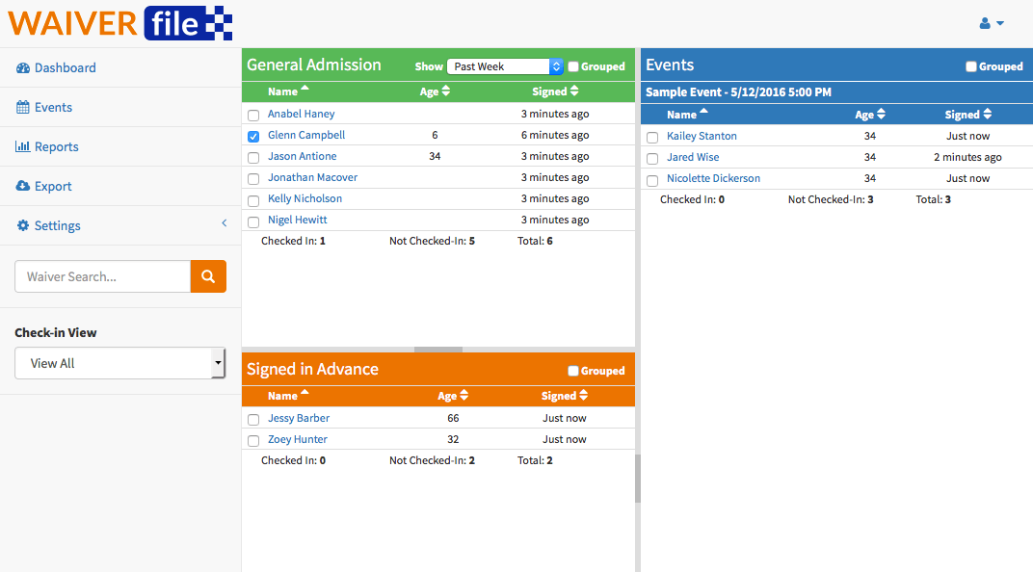This screenshot has height=572, width=1033.
Task: Click inside the Waiver Search field
Action: click(x=101, y=276)
